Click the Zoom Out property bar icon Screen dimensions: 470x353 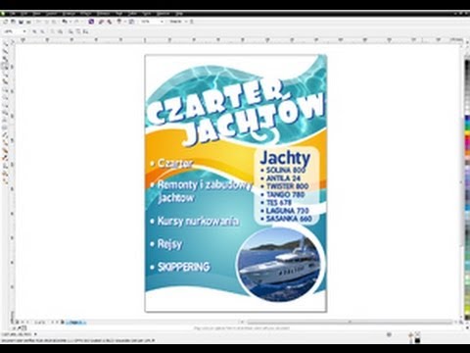coord(42,31)
